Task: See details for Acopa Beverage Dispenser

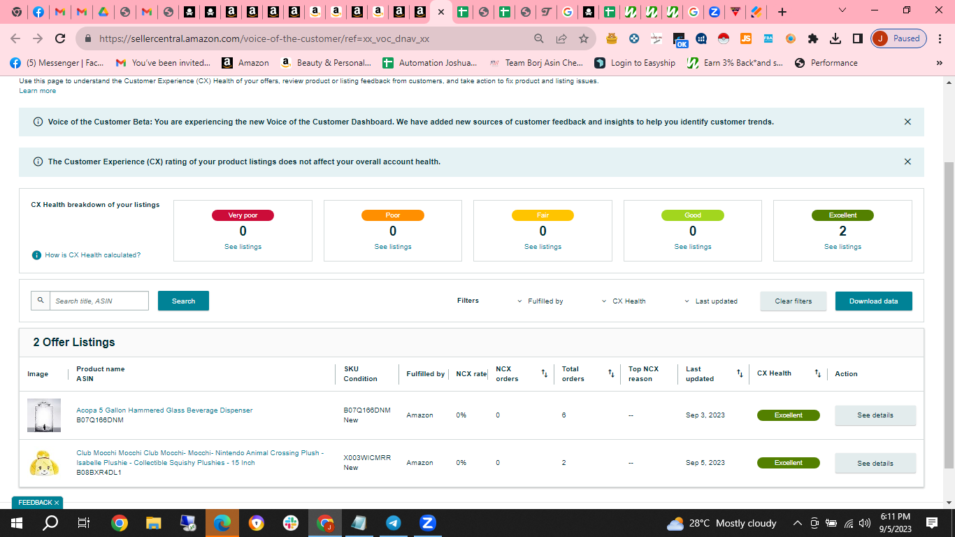Action: 875,415
